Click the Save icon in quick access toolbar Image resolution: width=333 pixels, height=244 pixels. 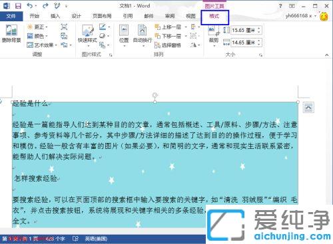pos(18,6)
